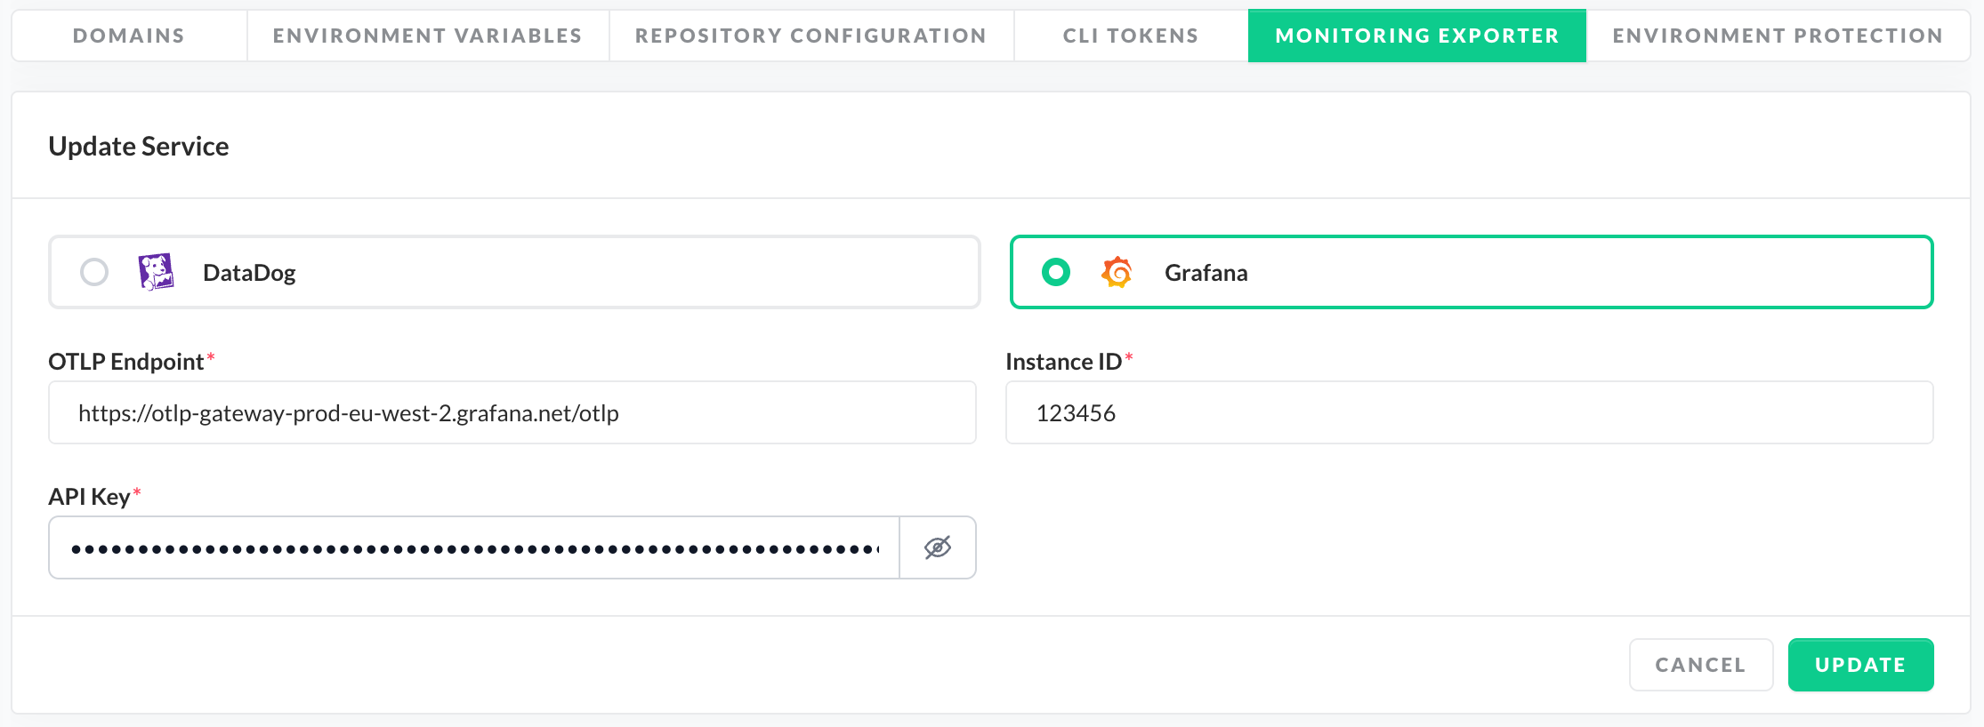Screen dimensions: 1984x727
Task: Click the DataDog option label
Action: click(249, 273)
